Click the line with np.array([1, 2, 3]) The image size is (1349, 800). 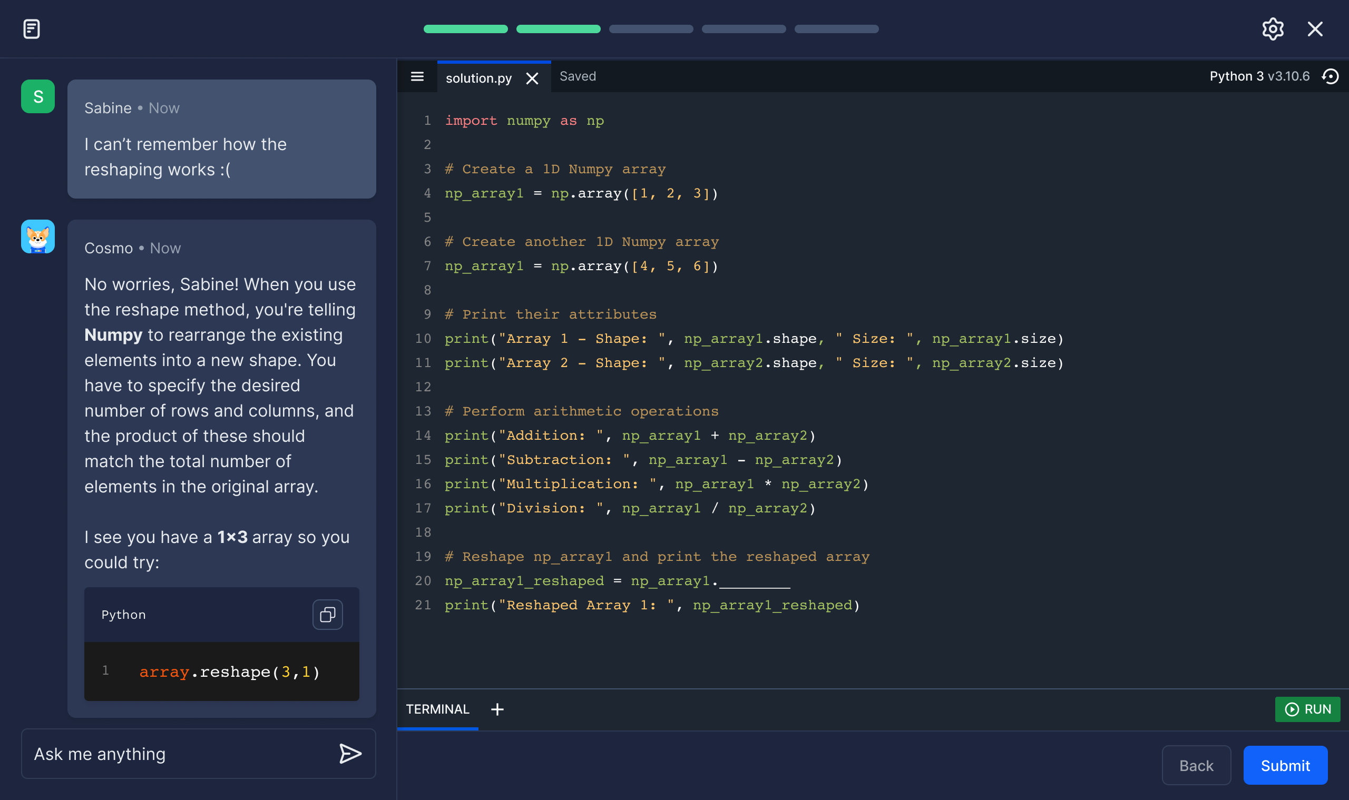pos(581,193)
